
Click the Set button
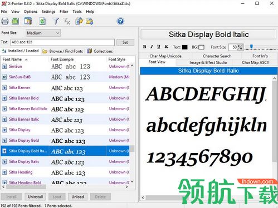[125, 42]
